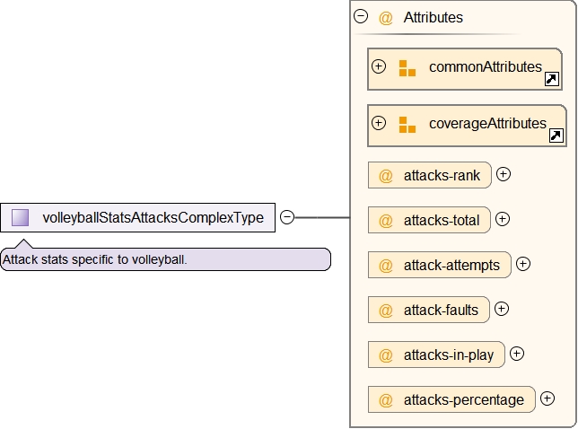Expand the coverageAttributes group
The width and height of the screenshot is (578, 429).
point(379,123)
